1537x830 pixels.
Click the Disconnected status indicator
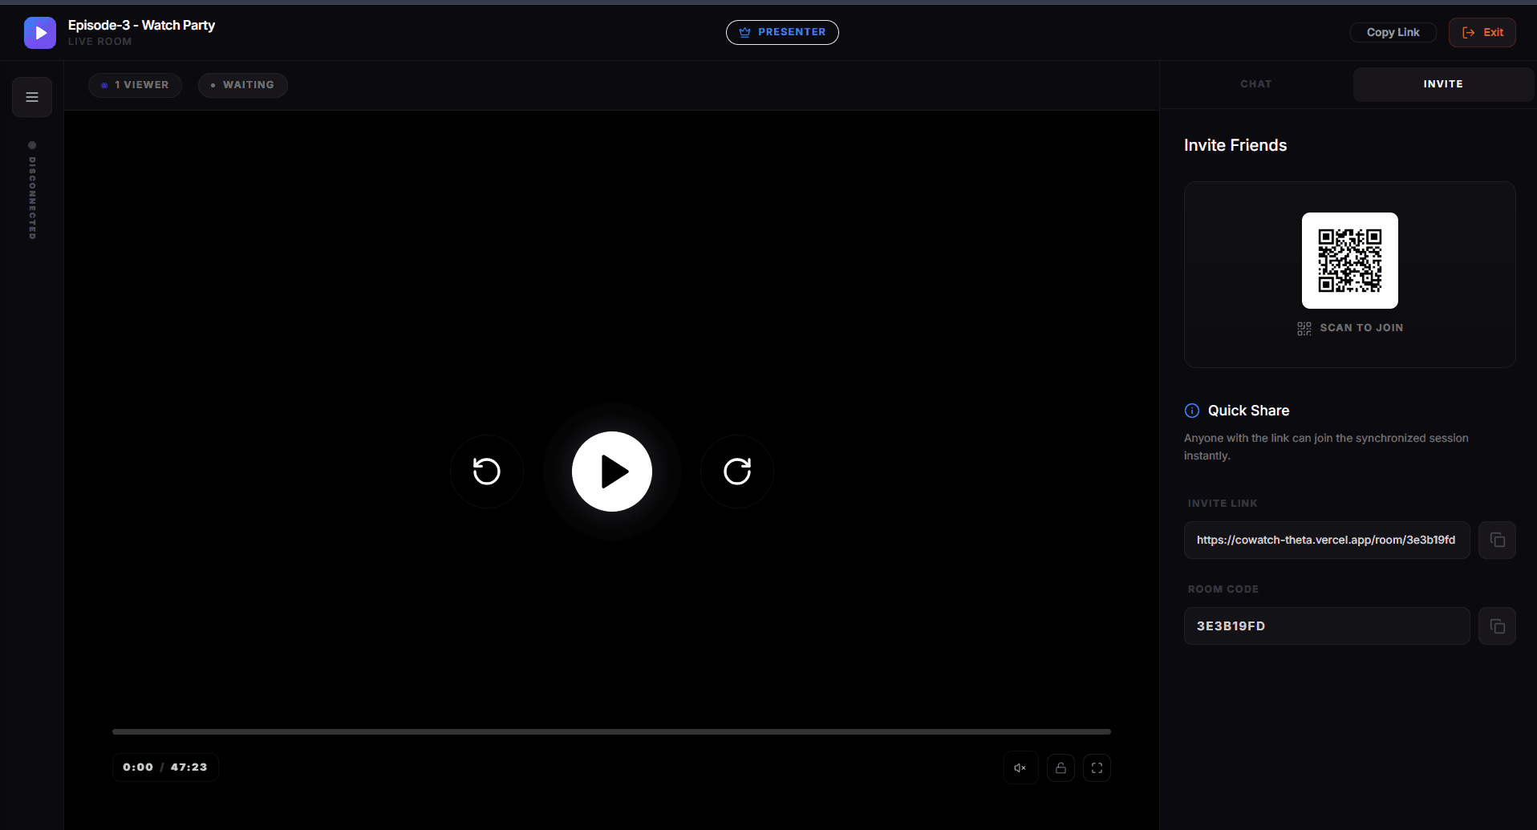pos(32,191)
